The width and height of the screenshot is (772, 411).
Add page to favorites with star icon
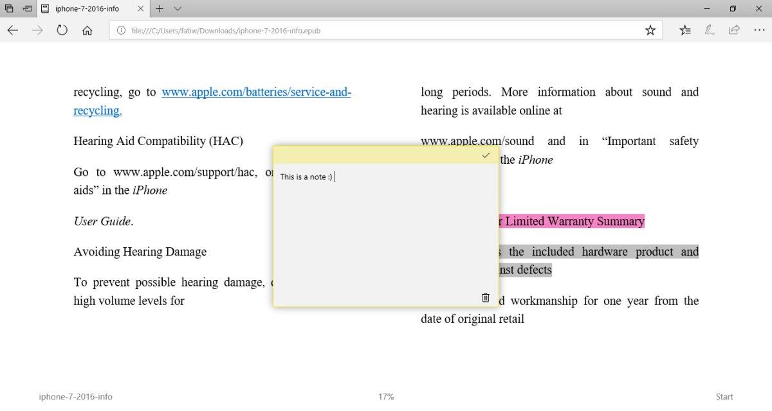click(x=650, y=30)
